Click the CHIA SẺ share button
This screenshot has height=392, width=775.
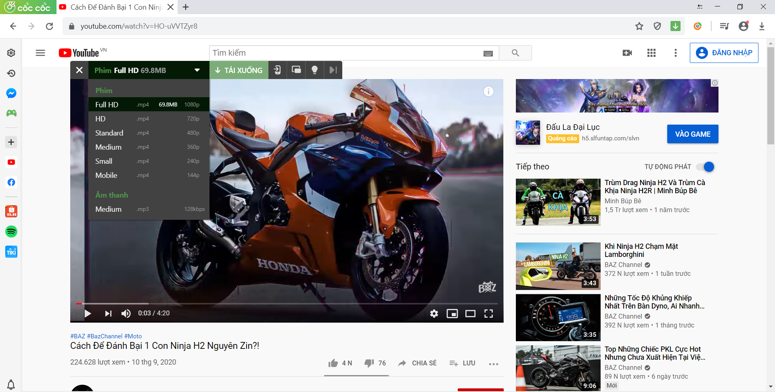coord(417,363)
